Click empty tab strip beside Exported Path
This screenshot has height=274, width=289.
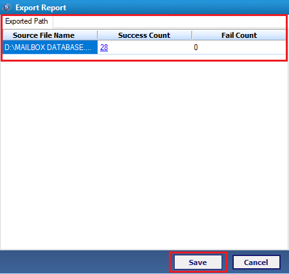169,22
